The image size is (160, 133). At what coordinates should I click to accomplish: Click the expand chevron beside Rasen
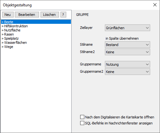3,34
